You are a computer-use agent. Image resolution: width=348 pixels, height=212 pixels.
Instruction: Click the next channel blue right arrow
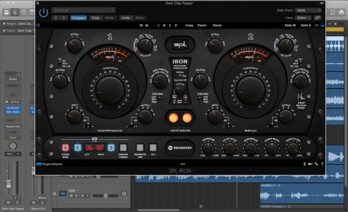(111, 147)
